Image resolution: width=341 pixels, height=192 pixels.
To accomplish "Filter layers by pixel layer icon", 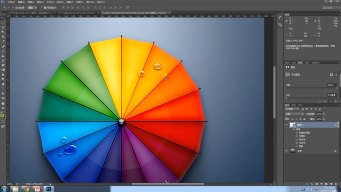I will [x=302, y=109].
